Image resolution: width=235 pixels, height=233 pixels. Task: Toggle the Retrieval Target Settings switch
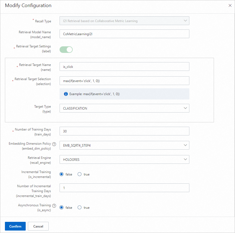pos(66,49)
